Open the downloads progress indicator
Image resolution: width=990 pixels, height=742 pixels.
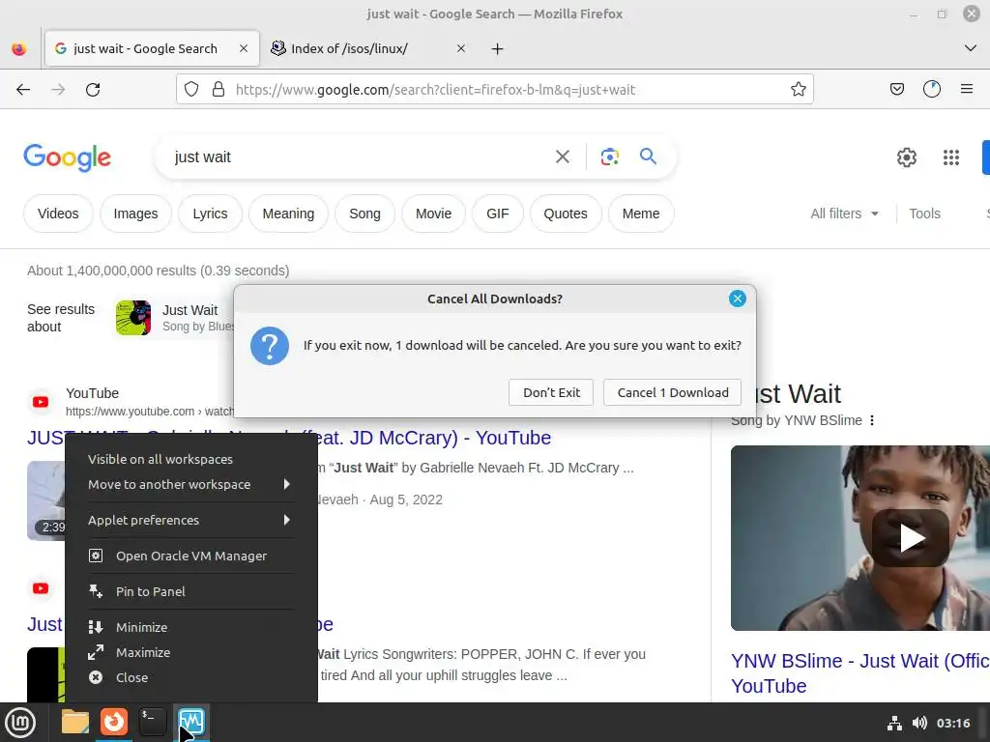pyautogui.click(x=932, y=90)
